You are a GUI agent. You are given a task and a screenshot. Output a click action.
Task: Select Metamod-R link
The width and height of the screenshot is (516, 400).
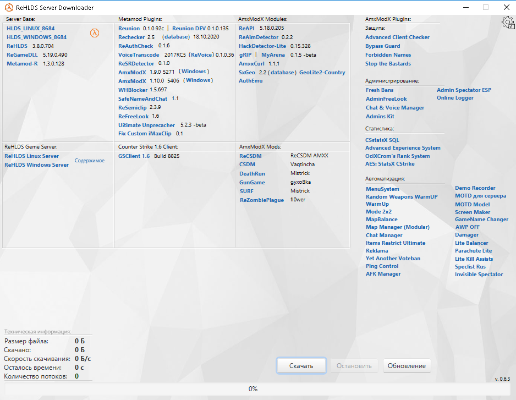tap(22, 63)
